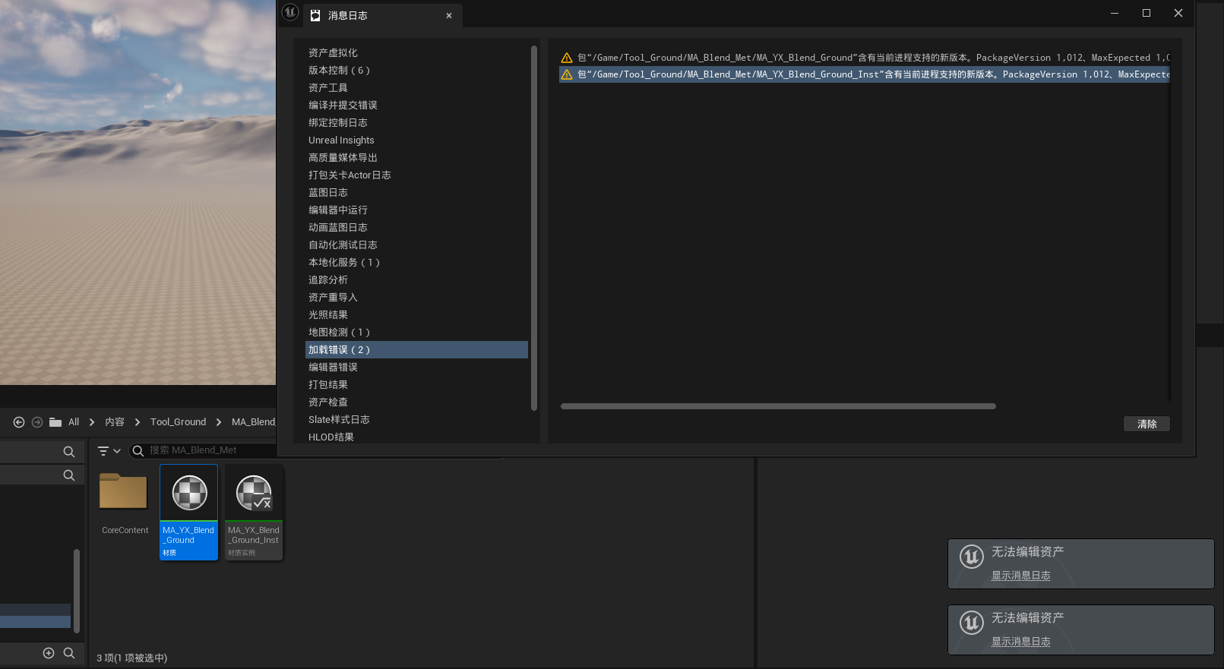Navigate to 内容 breadcrumb
The image size is (1224, 669).
coord(115,422)
